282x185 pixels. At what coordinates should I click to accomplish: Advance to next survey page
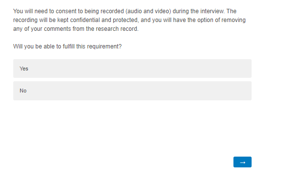click(x=242, y=162)
